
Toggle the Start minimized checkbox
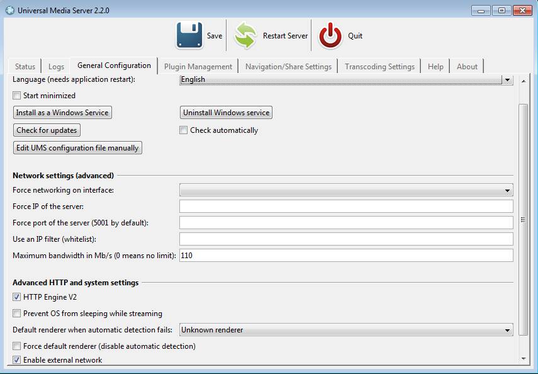pyautogui.click(x=16, y=96)
